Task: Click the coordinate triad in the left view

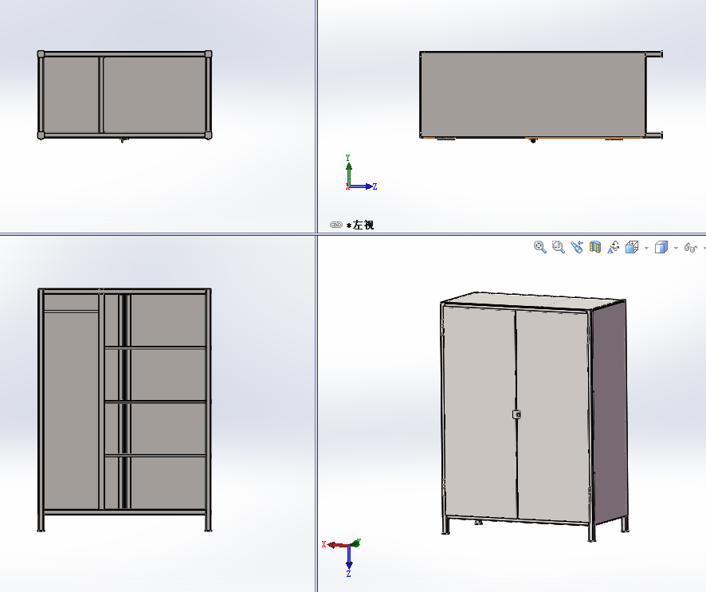Action: [x=360, y=174]
